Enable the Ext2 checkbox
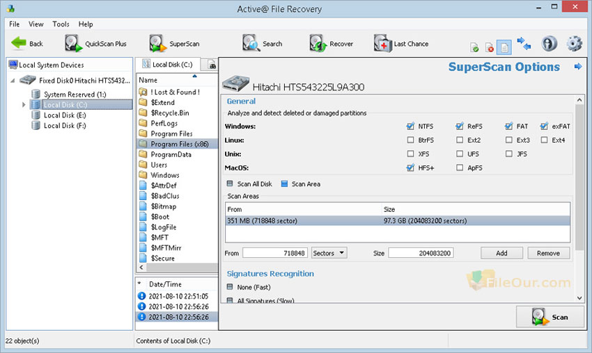The width and height of the screenshot is (592, 353). [x=460, y=140]
